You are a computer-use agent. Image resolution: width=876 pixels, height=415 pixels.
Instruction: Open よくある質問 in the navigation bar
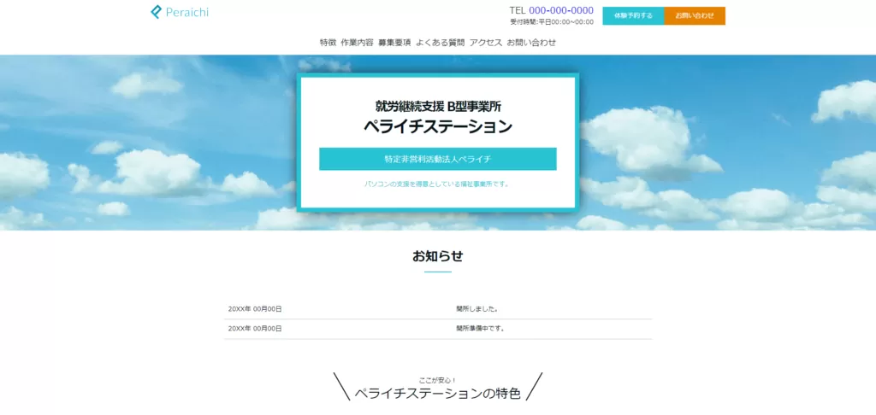(440, 42)
